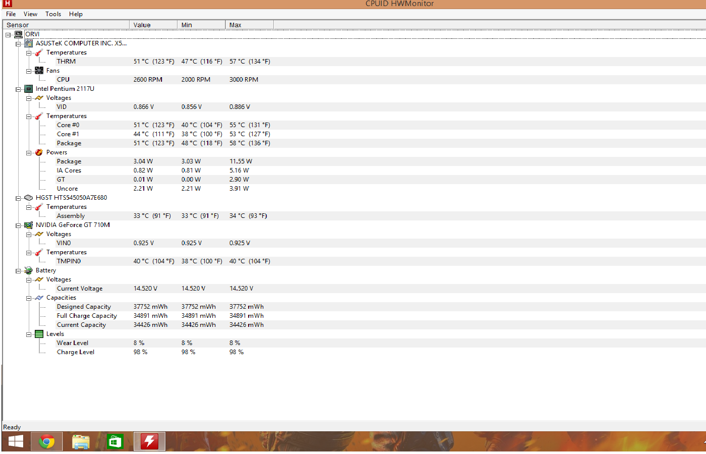Screen dimensions: 706x454
Task: Click the ASUSTeK motherboard icon
Action: 29,43
